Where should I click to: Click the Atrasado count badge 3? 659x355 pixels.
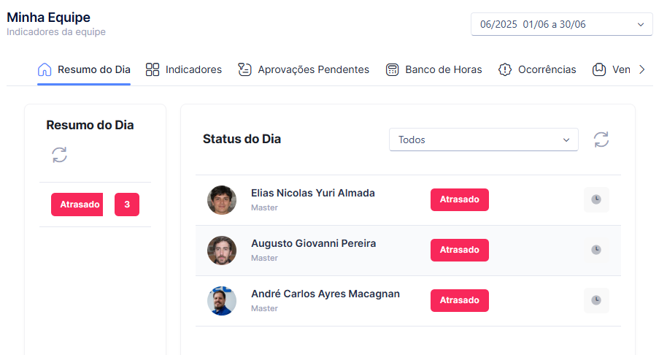127,205
